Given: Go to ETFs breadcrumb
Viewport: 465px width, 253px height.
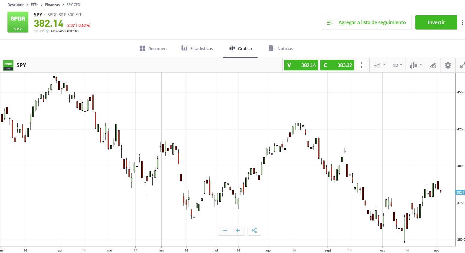Looking at the screenshot, I should click(x=34, y=5).
